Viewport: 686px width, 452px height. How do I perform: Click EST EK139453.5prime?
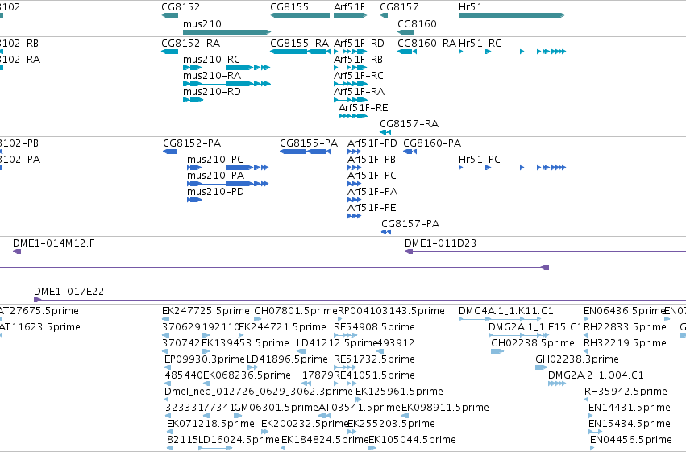point(206,351)
